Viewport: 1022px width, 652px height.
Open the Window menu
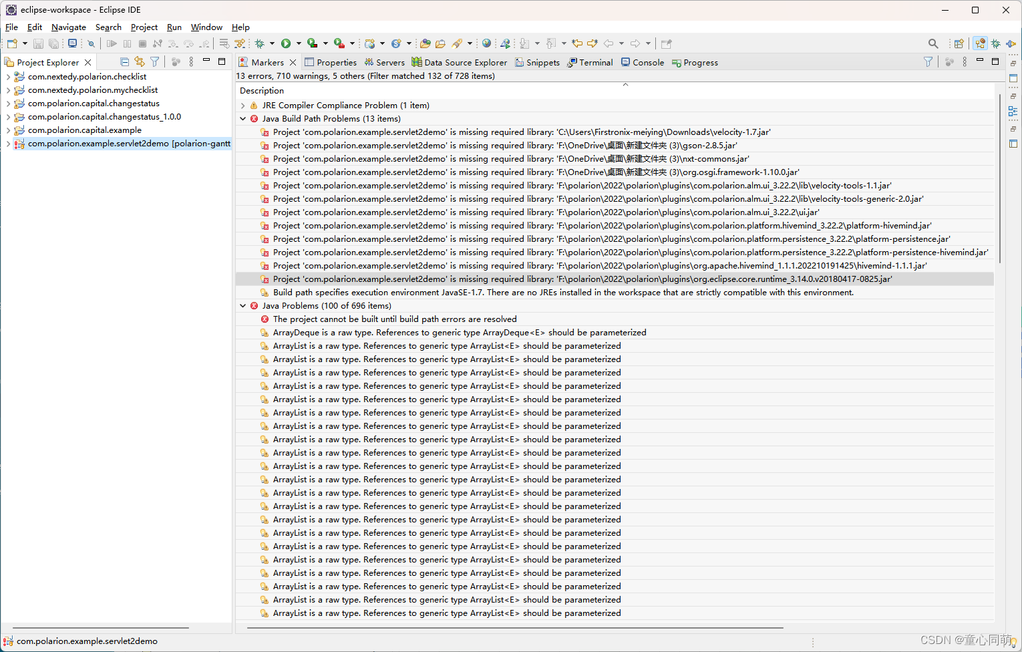tap(206, 27)
